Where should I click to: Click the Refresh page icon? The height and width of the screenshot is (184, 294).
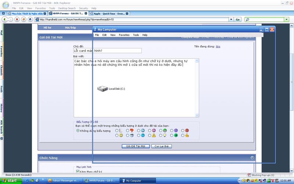click(23, 19)
